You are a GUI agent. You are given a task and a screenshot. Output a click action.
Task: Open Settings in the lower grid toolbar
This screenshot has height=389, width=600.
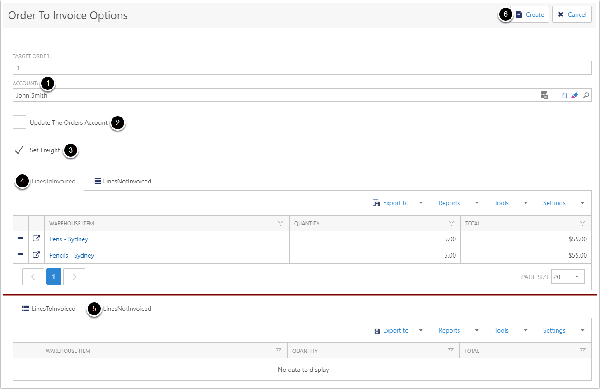(554, 330)
